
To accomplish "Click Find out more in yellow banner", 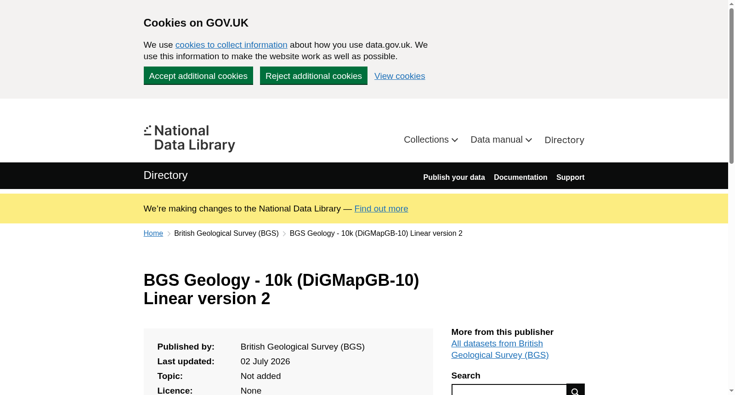I will 381,209.
